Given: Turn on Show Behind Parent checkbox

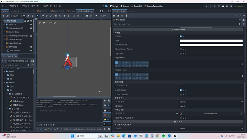Looking at the screenshot, I should [181, 49].
